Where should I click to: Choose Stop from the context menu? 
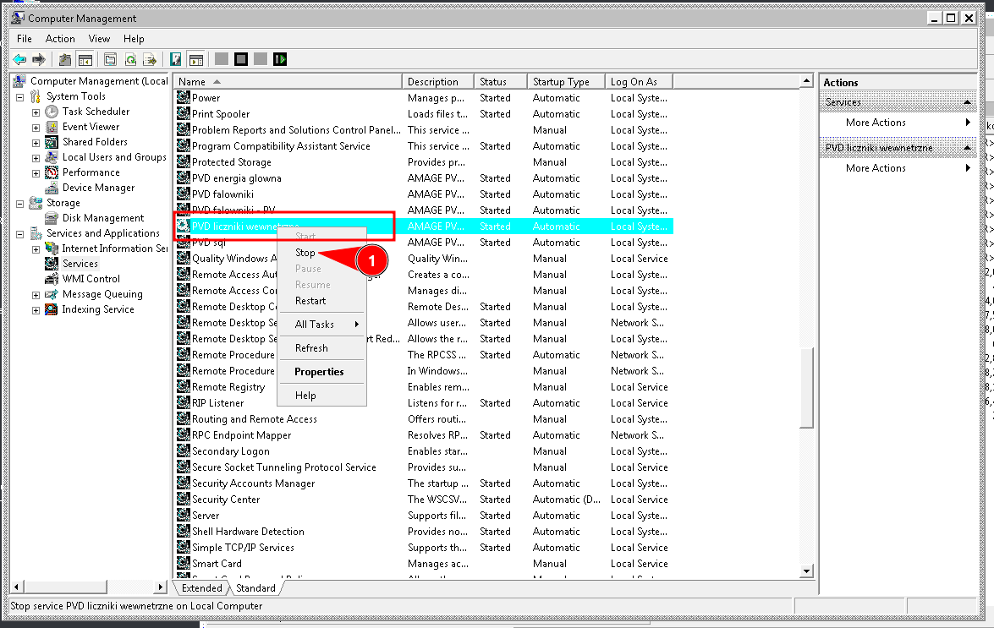click(x=305, y=253)
